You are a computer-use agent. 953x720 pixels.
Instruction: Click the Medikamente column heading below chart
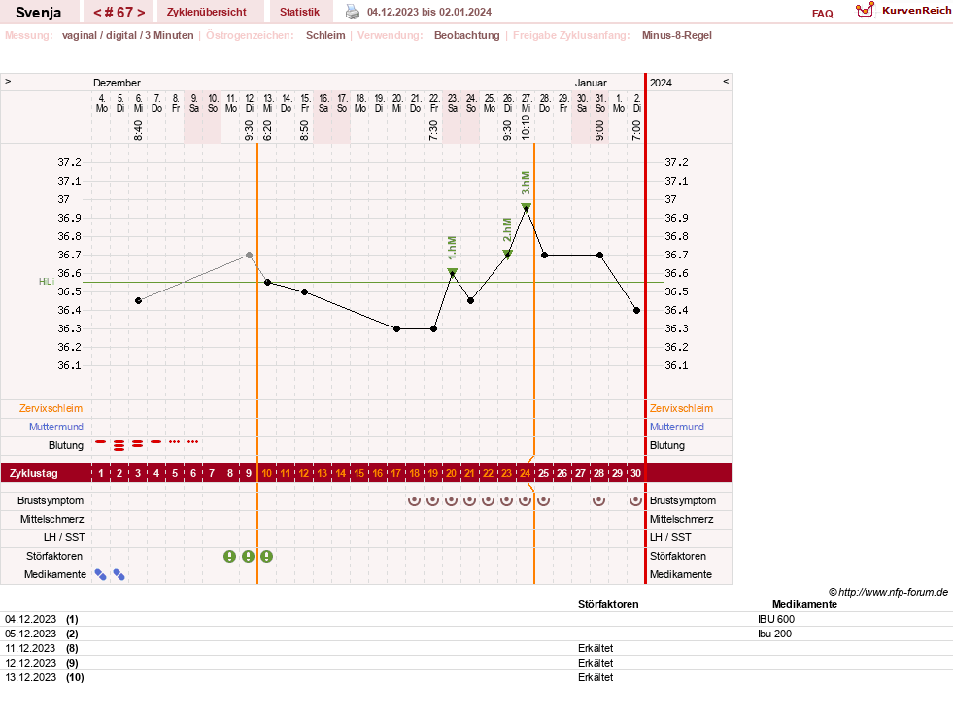click(804, 604)
